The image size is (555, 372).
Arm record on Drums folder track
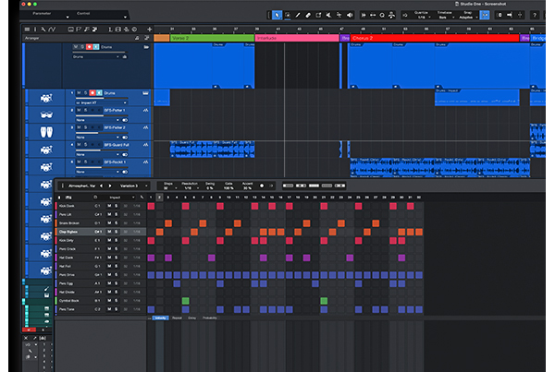pos(89,47)
